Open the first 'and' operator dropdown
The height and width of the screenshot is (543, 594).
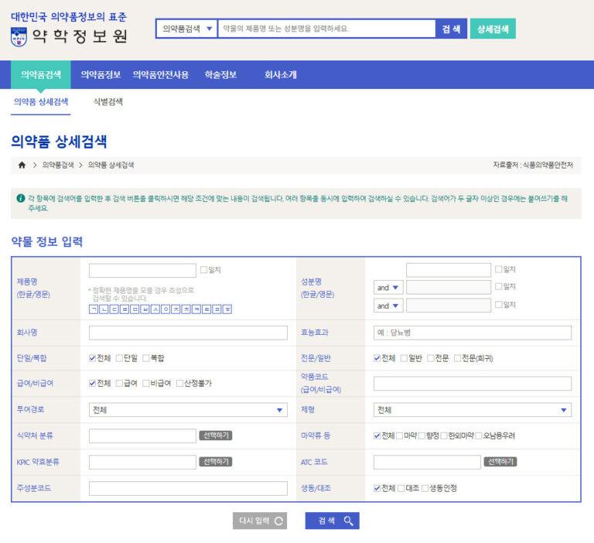click(388, 288)
